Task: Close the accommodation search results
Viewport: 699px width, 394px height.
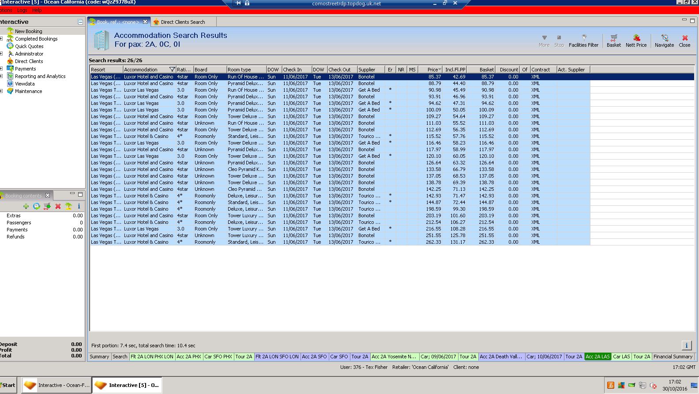Action: click(684, 41)
